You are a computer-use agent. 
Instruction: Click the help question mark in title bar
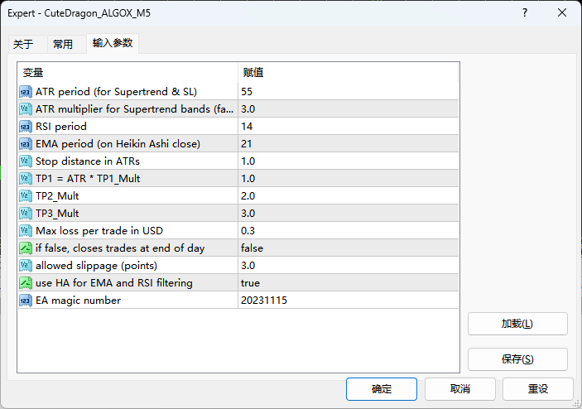[x=525, y=13]
